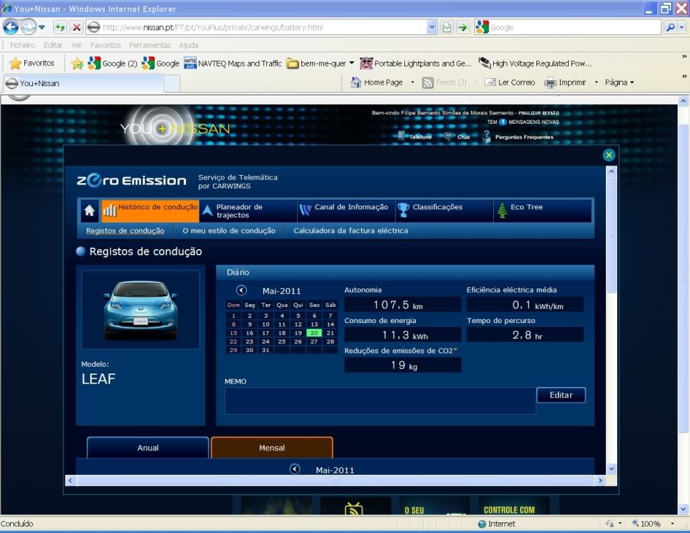This screenshot has height=533, width=690.
Task: Open the Classificações tab
Action: (444, 211)
